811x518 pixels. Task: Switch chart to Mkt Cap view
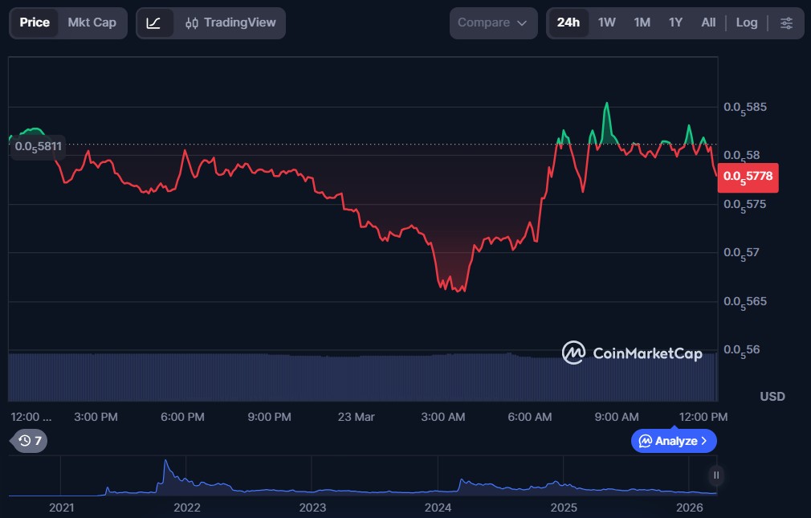(x=92, y=23)
